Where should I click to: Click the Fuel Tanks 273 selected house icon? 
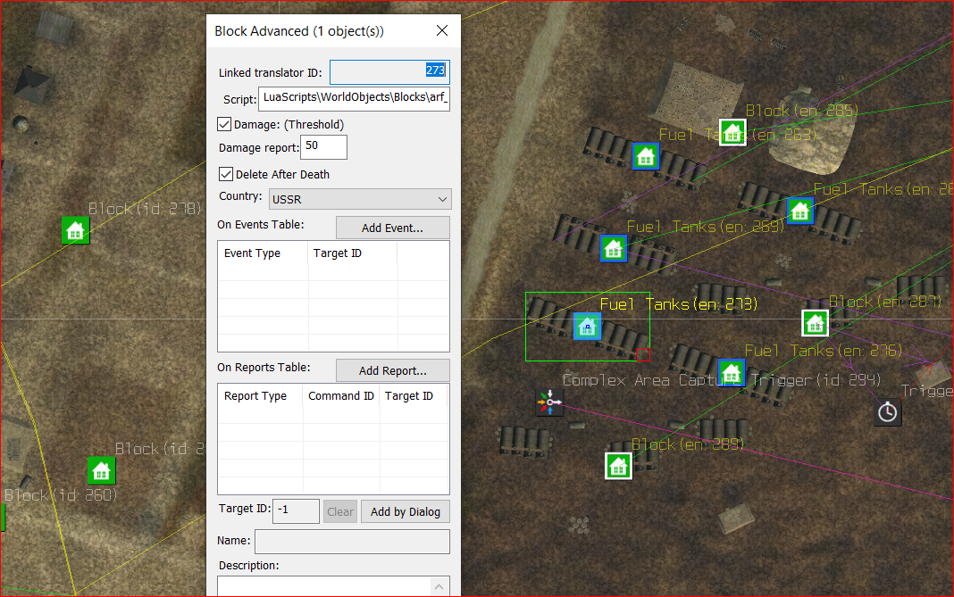(587, 327)
